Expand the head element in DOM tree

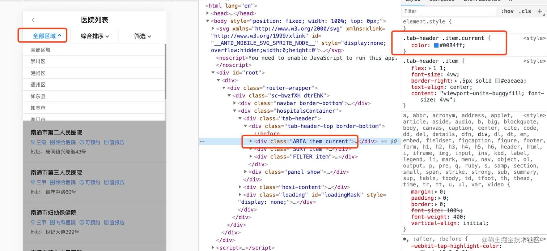(208, 13)
